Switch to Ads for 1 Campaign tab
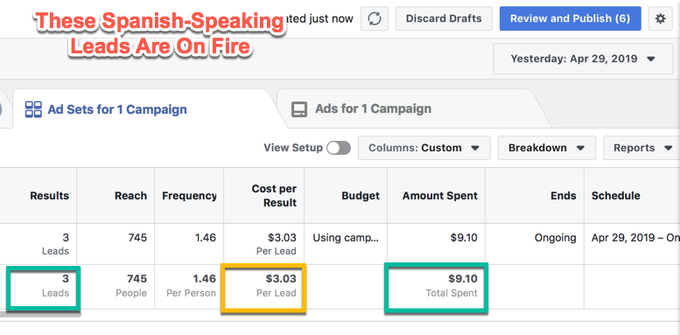680x335 pixels. pos(374,108)
